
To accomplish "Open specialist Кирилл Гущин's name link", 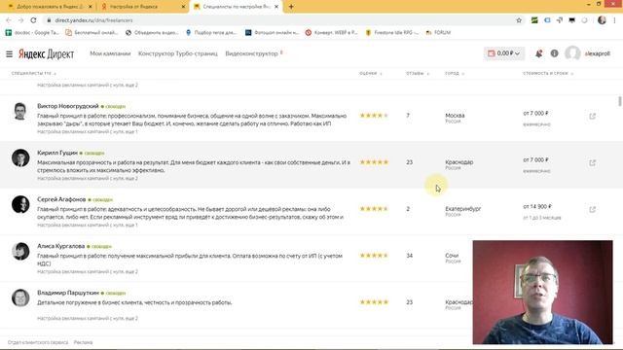I will pos(57,153).
